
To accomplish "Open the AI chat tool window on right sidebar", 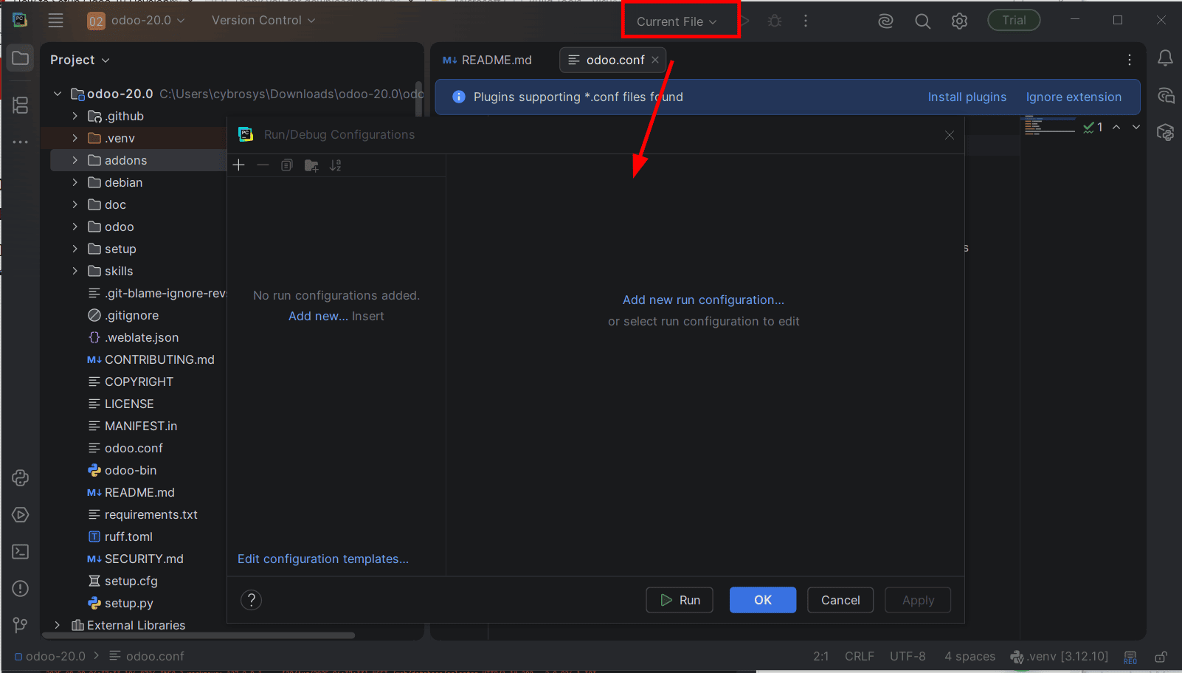I will 1165,95.
